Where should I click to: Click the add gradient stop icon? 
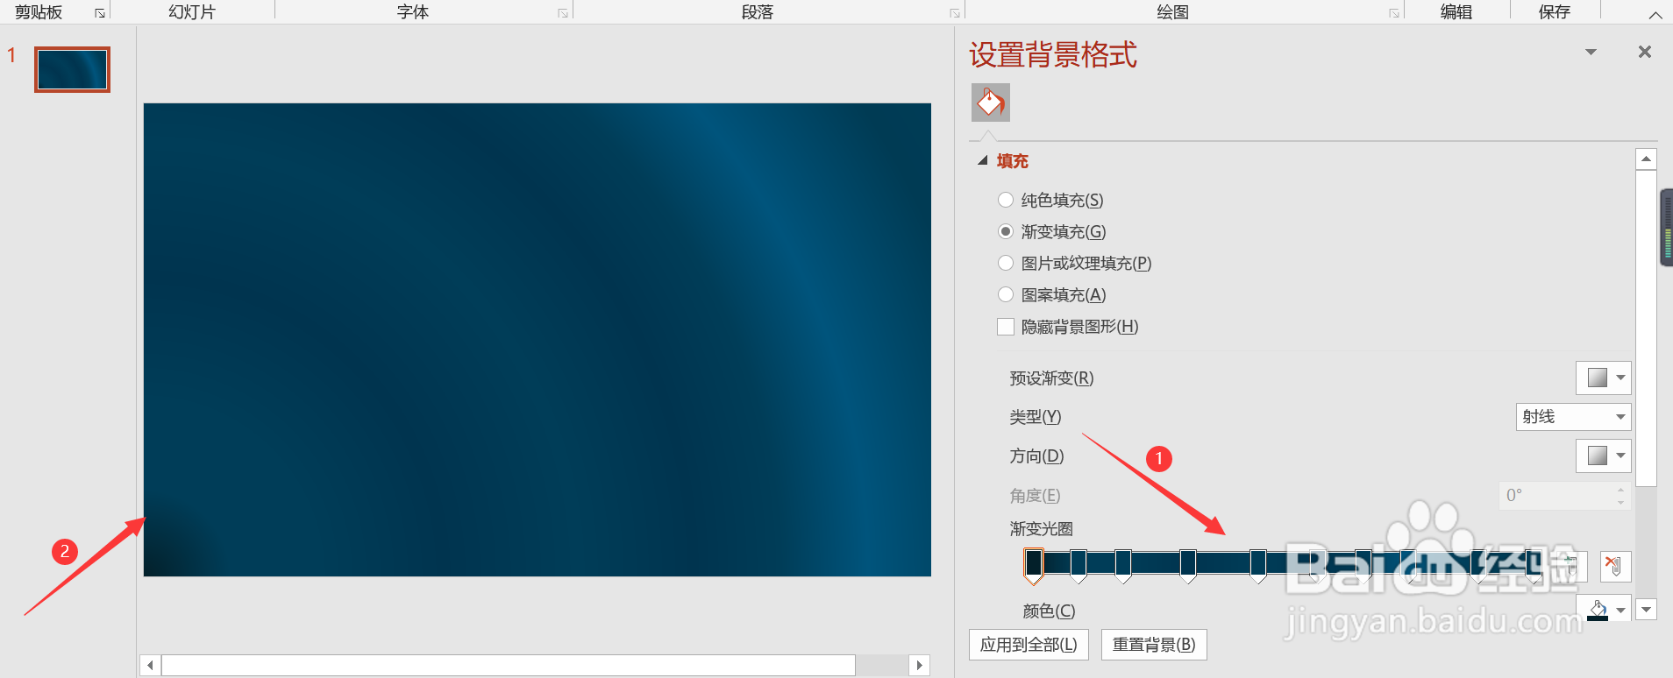click(x=1571, y=566)
